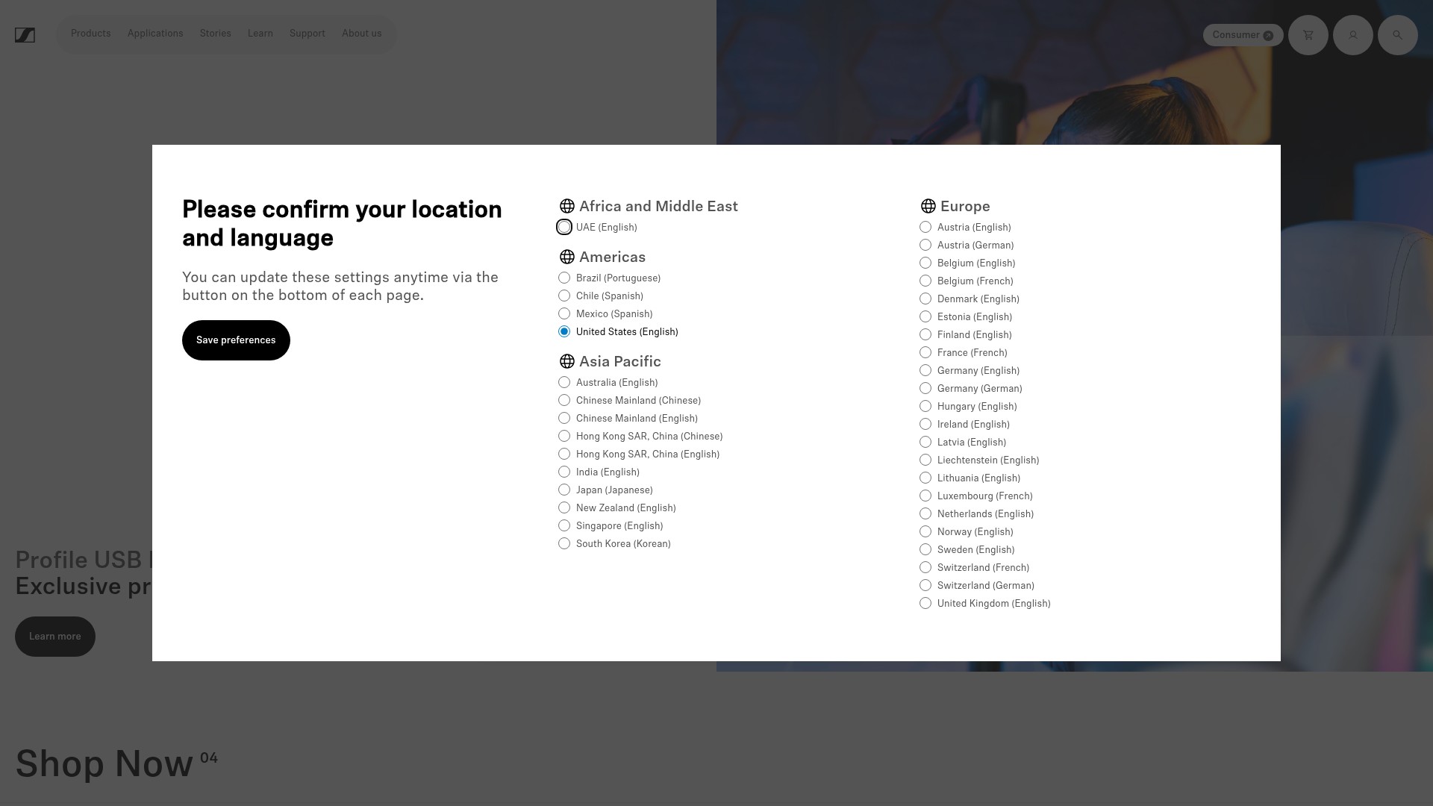Click globe icon beside Americas heading
Image resolution: width=1433 pixels, height=806 pixels.
pyautogui.click(x=567, y=257)
